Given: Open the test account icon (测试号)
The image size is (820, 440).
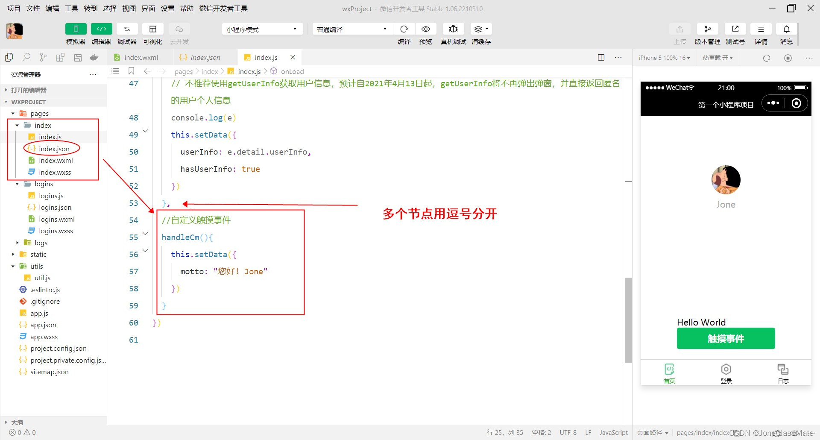Looking at the screenshot, I should 735,29.
